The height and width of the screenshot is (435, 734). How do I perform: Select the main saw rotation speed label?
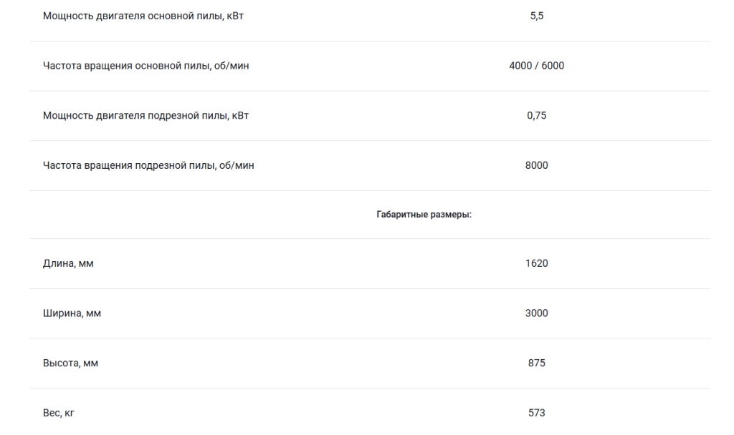pos(146,66)
